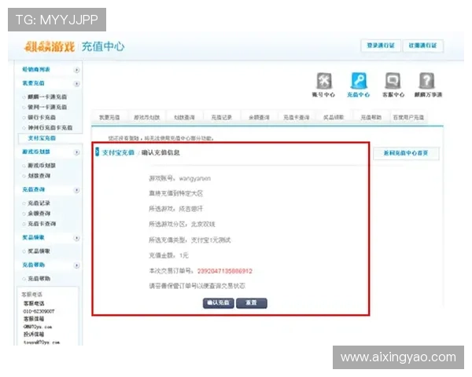The width and height of the screenshot is (472, 377).
Task: Open the 奖品领取 sidebar sub-link
Action: [39, 251]
